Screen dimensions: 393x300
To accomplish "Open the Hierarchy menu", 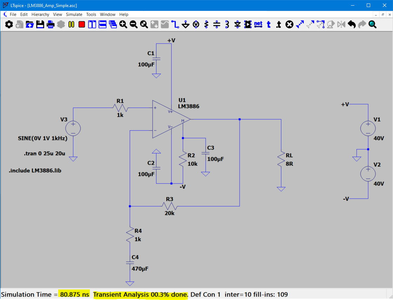I will (40, 14).
